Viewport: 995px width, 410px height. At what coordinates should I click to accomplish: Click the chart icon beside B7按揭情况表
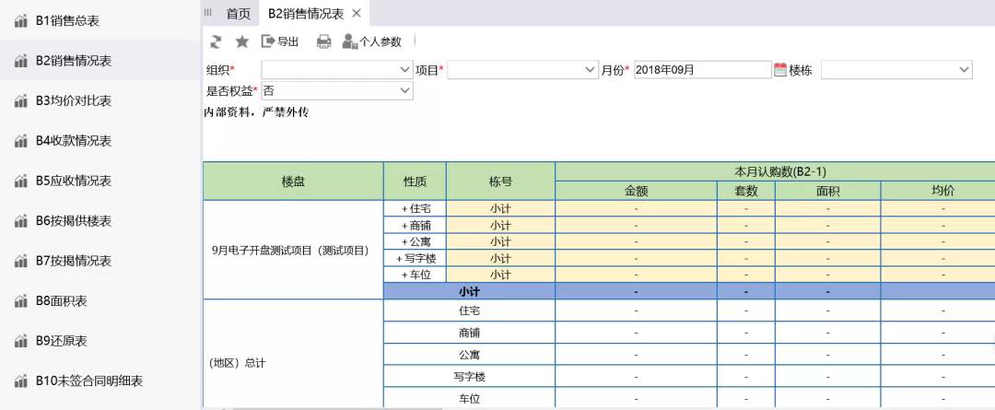[x=21, y=261]
